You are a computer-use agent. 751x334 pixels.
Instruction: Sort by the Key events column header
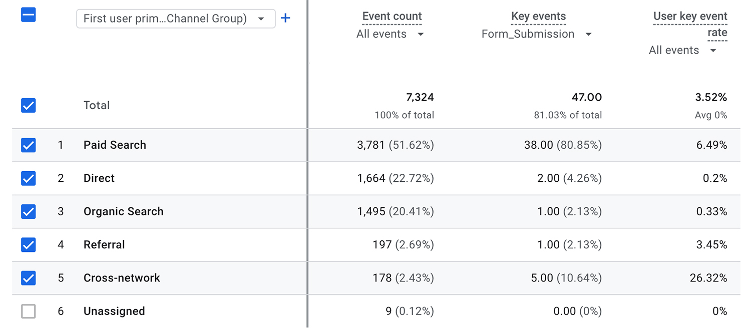538,16
